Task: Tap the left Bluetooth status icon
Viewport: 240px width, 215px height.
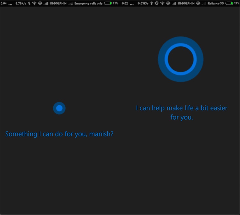Action: coord(29,3)
